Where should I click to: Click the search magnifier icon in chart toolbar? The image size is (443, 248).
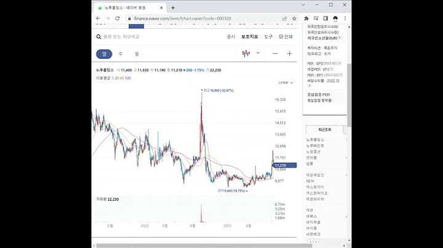click(98, 37)
